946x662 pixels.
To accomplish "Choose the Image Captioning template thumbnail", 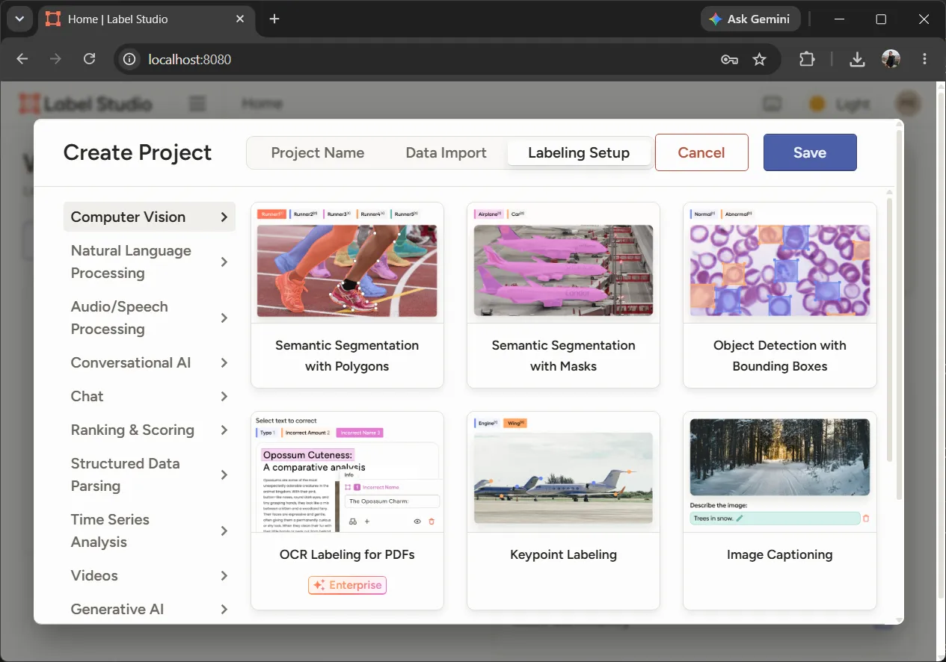I will 780,472.
